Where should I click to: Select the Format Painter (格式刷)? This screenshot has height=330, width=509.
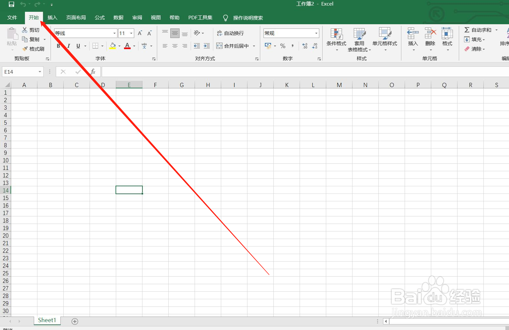tap(33, 49)
